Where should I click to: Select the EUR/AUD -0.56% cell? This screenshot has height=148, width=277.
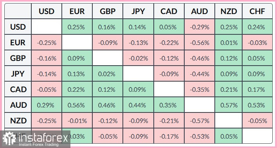pos(200,43)
